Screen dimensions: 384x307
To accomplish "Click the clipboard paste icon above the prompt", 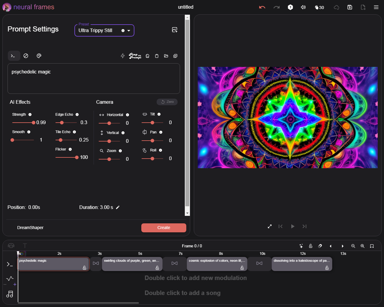I will click(157, 56).
